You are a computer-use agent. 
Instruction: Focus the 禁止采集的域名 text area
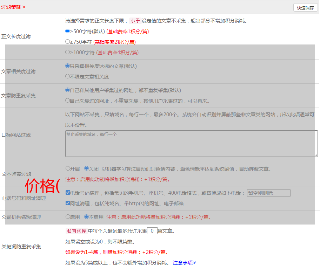(x=191, y=144)
